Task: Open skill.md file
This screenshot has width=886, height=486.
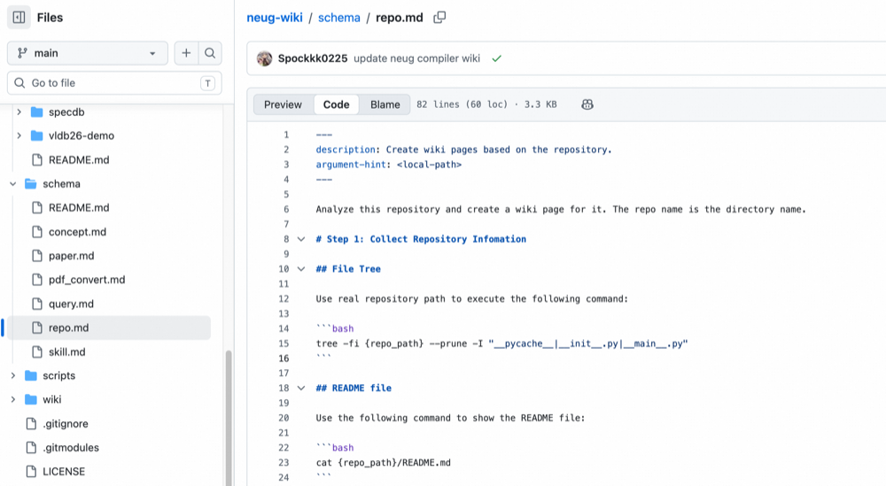Action: (66, 351)
